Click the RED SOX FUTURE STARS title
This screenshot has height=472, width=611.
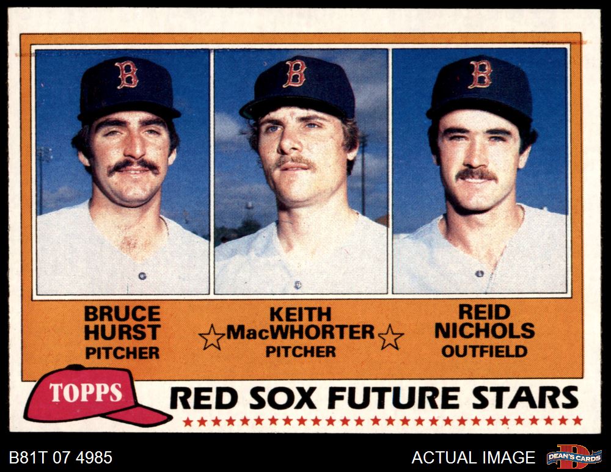374,398
